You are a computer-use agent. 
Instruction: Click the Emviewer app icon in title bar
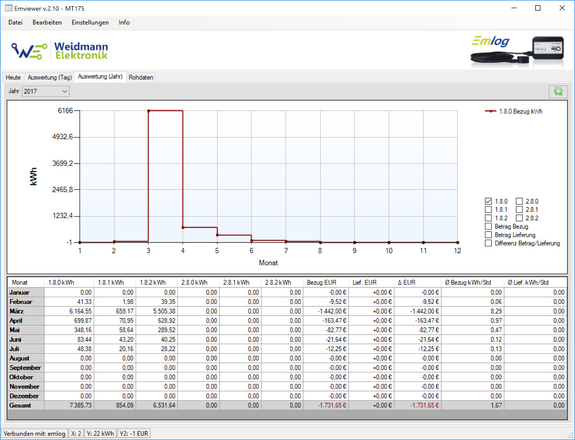(x=8, y=8)
